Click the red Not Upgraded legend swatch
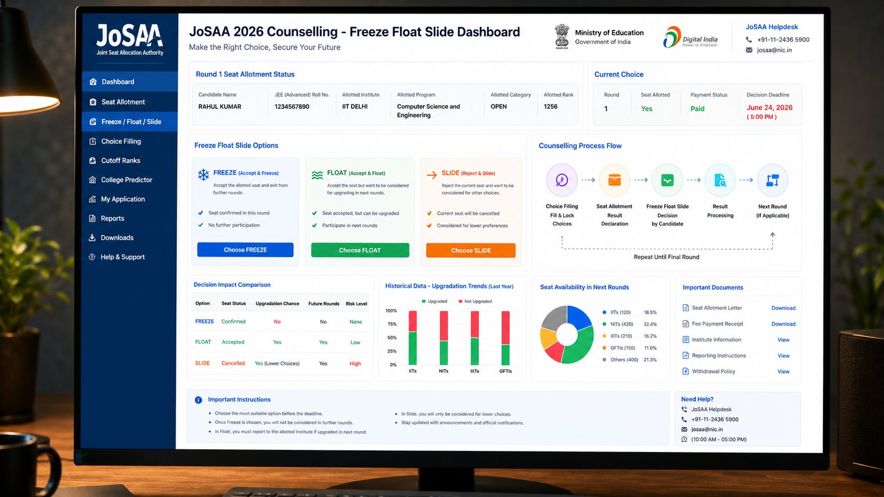Viewport: 884px width, 497px height. click(461, 301)
